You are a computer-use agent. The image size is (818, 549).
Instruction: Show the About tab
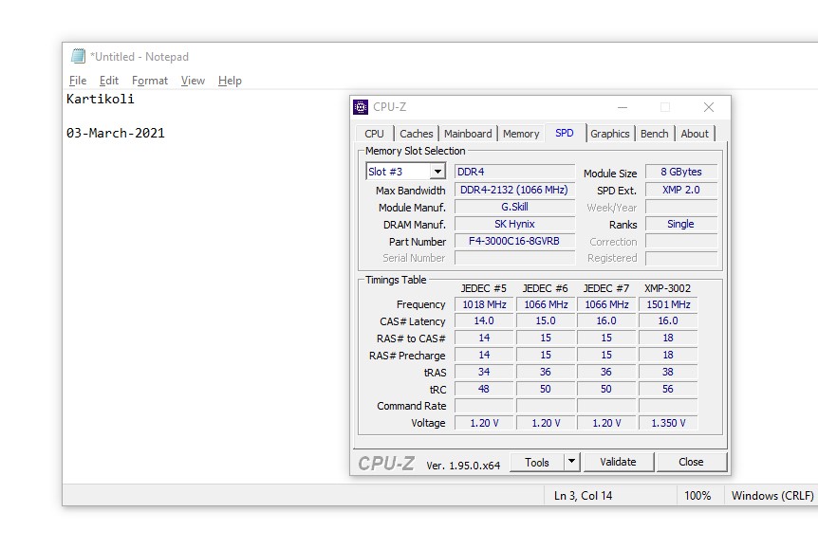pos(695,134)
